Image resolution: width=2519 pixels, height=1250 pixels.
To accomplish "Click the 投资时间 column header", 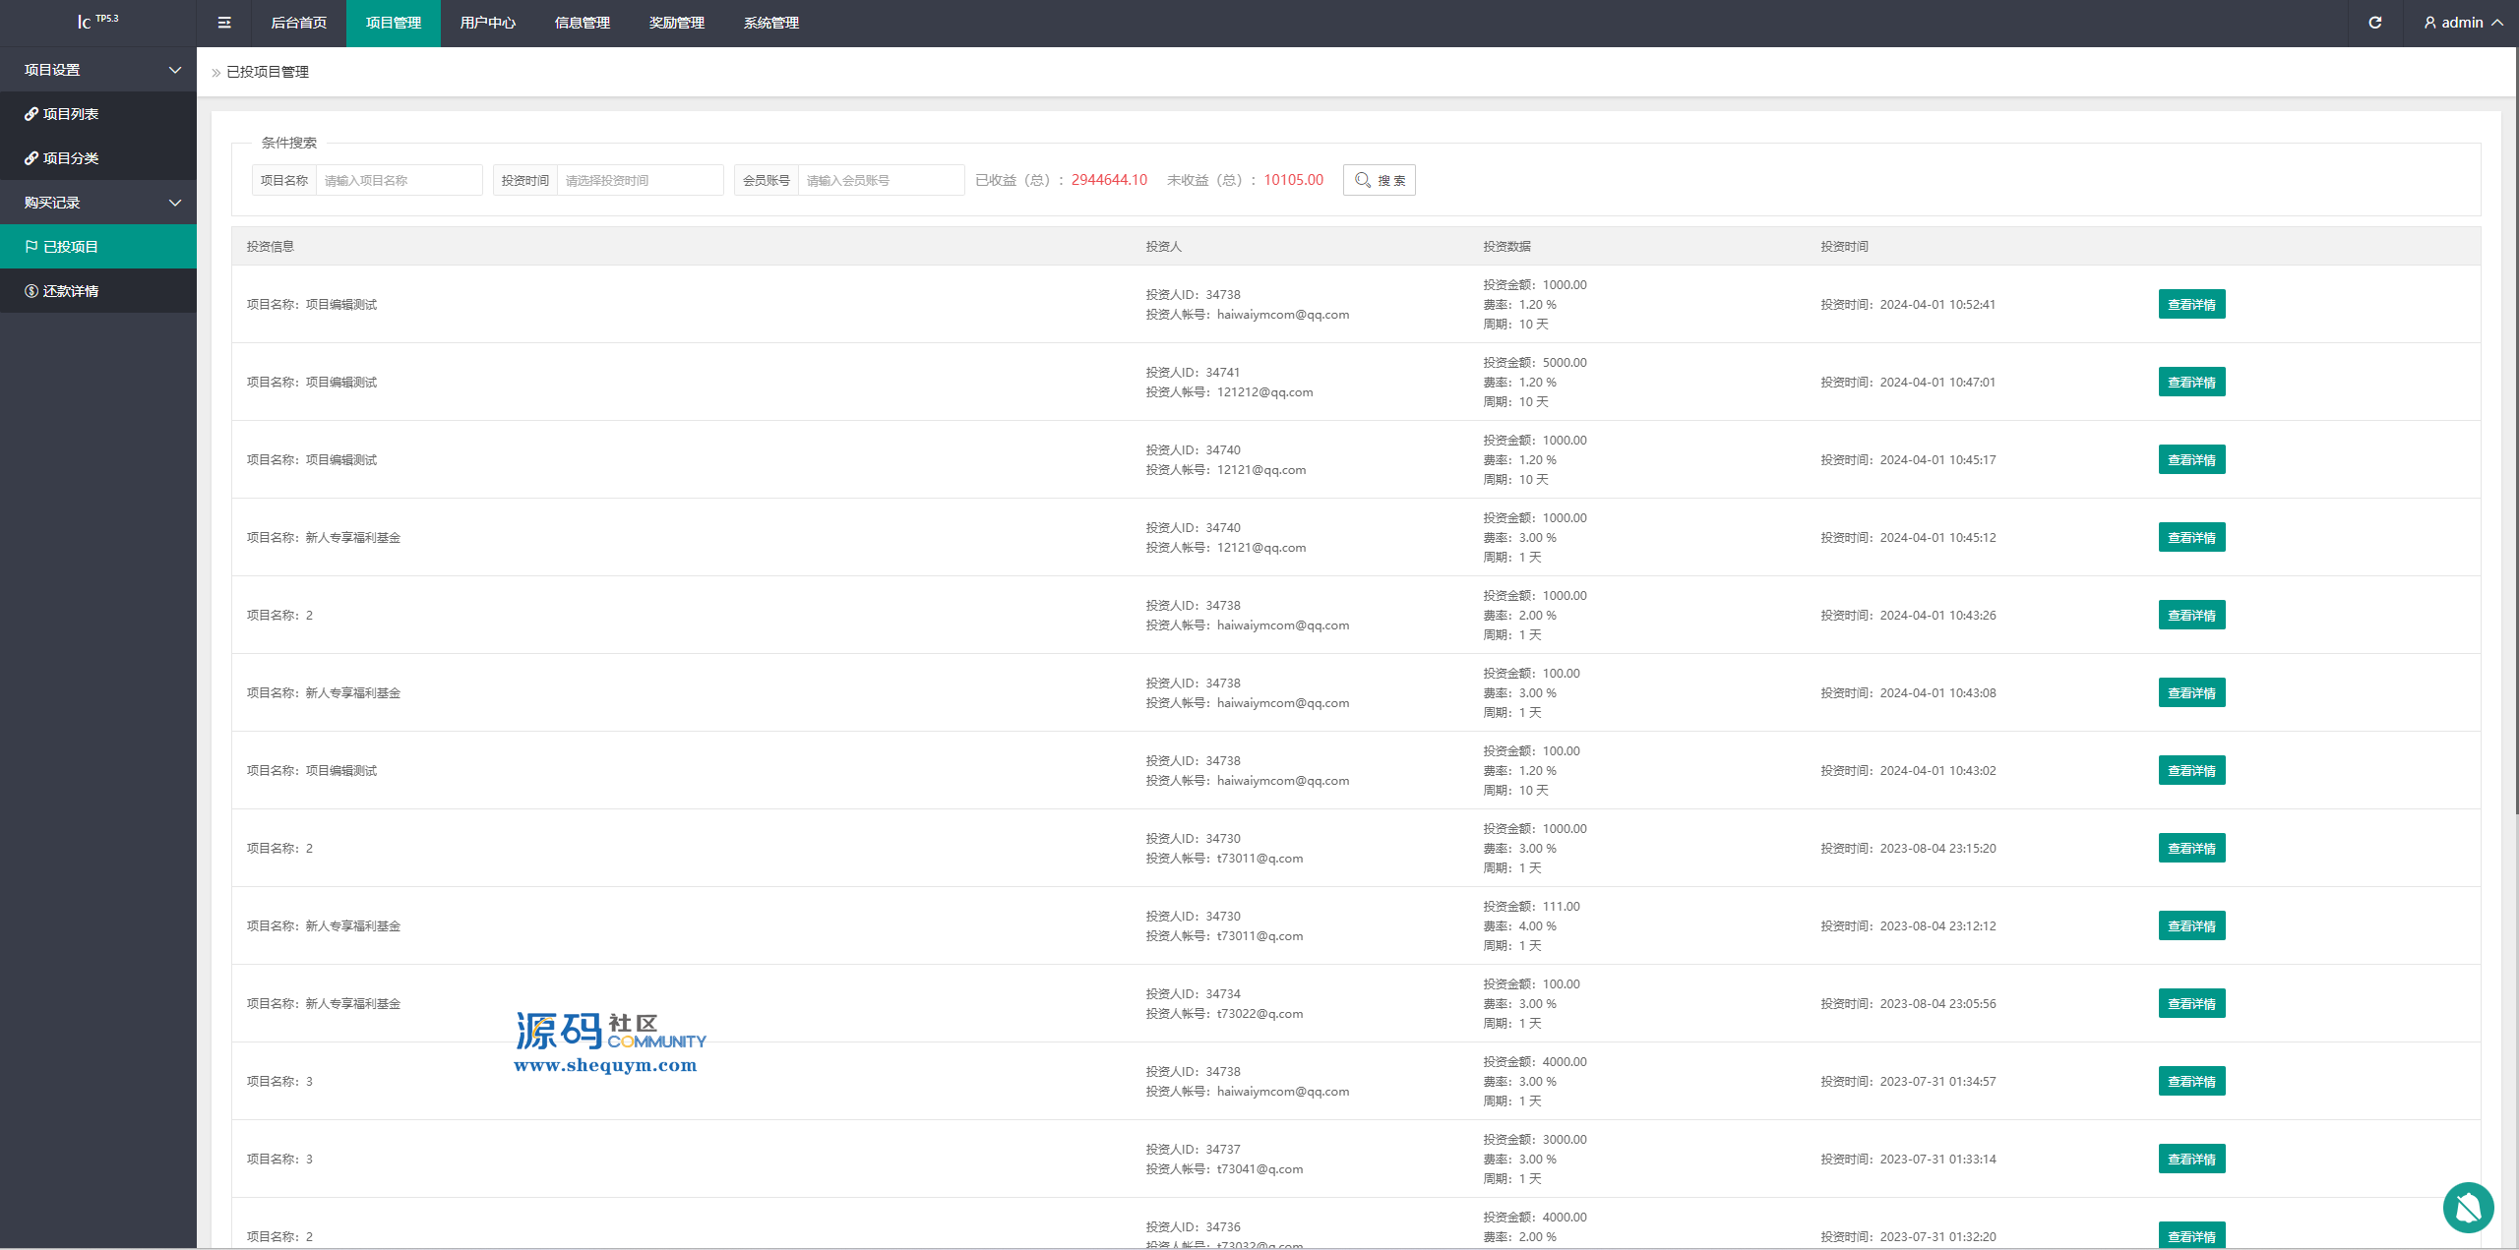I will click(1844, 247).
